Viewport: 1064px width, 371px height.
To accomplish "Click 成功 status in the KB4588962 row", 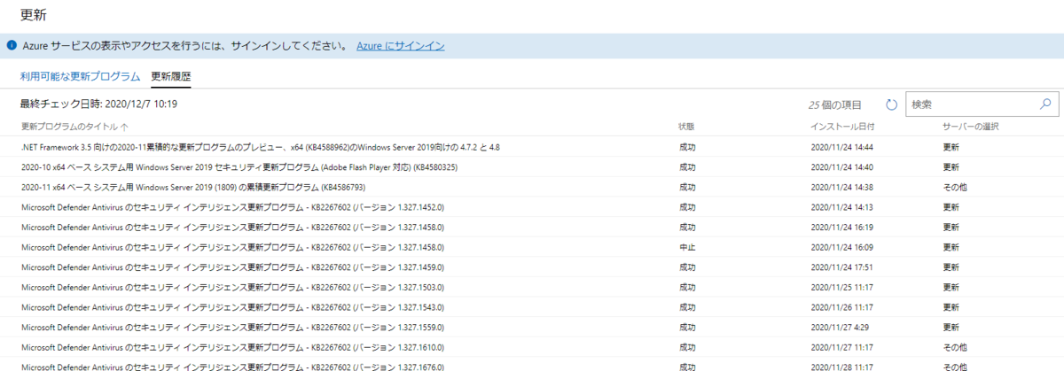I will 687,147.
